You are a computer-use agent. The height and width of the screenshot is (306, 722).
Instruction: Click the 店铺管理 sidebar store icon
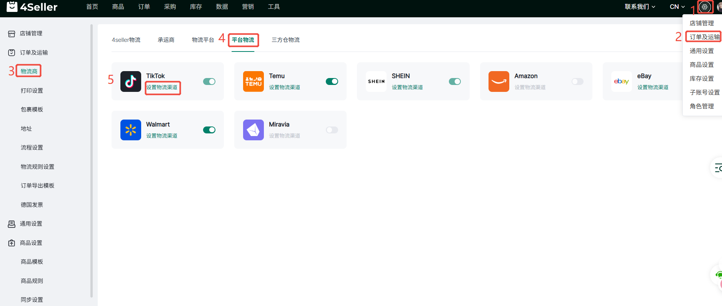[12, 34]
